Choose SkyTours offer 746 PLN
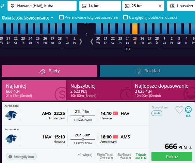The image size is (195, 163). [x=124, y=157]
